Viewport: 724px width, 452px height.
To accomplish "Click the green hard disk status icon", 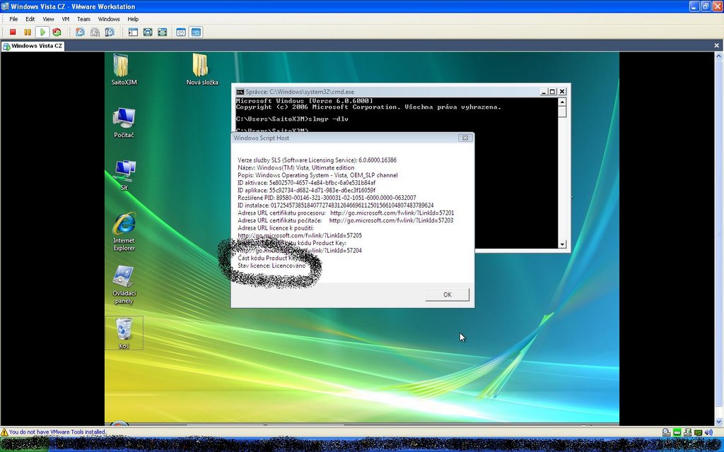I will [x=677, y=432].
